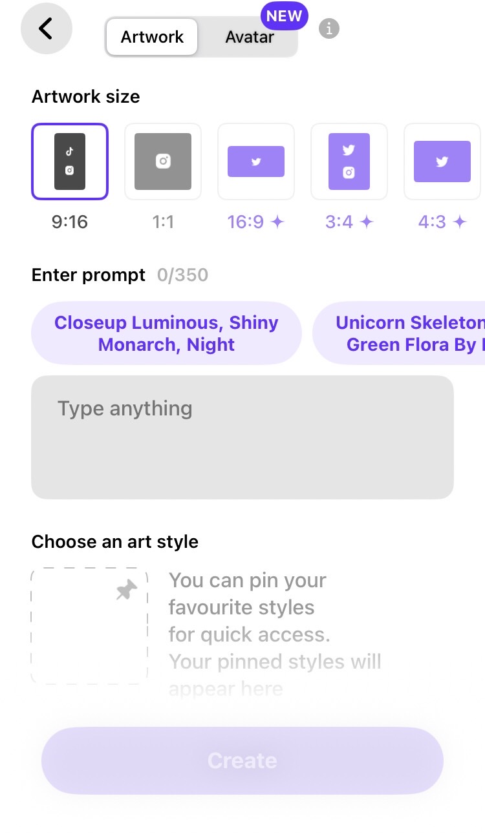
Task: Select the 1:1 ratio label
Action: 163,222
